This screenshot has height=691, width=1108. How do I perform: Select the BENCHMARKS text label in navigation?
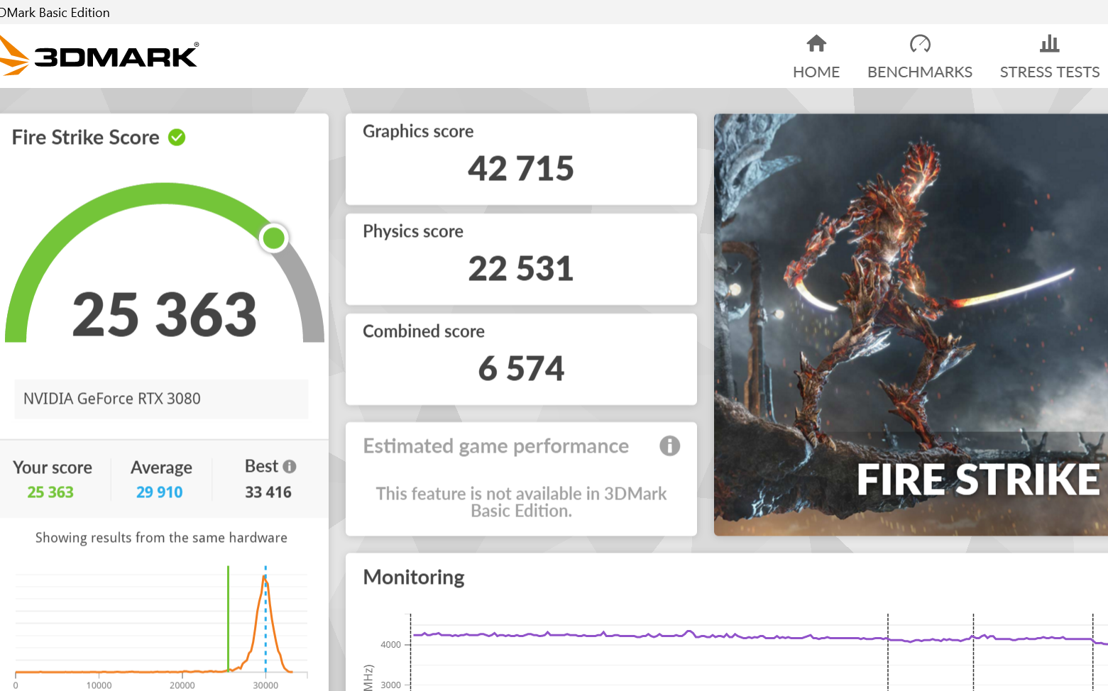(920, 72)
